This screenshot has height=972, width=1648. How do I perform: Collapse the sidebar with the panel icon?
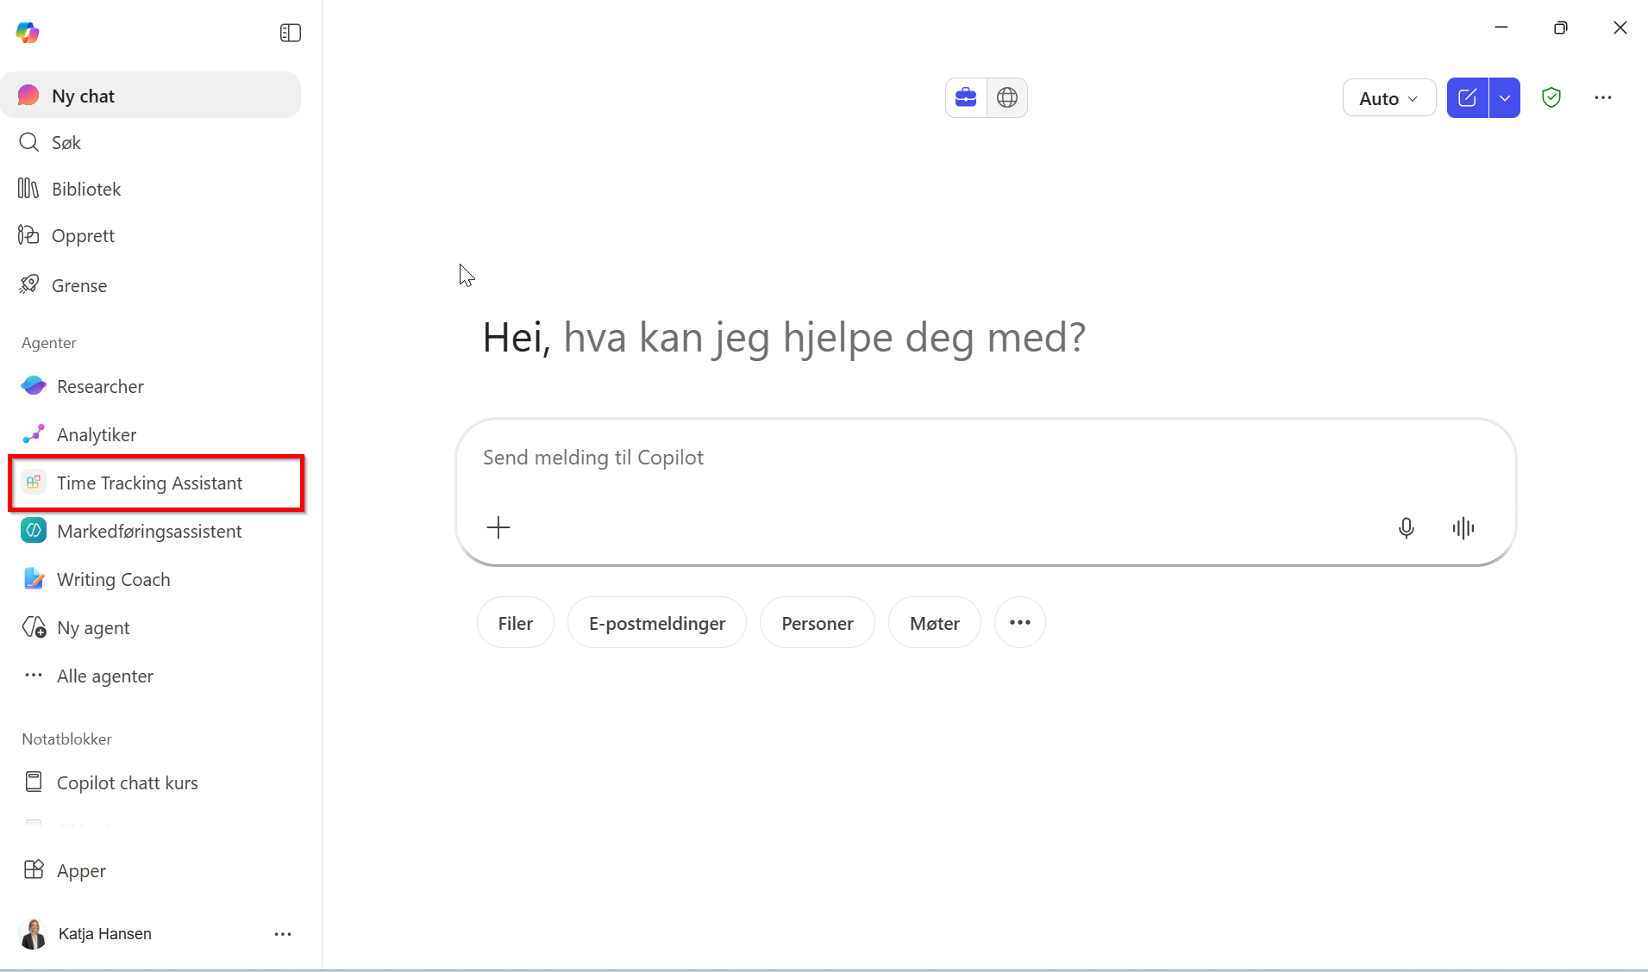point(290,32)
